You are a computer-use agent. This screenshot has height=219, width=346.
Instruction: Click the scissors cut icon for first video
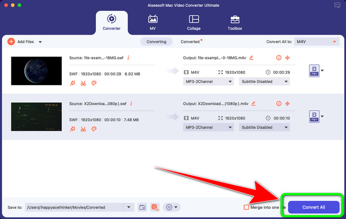(83, 84)
